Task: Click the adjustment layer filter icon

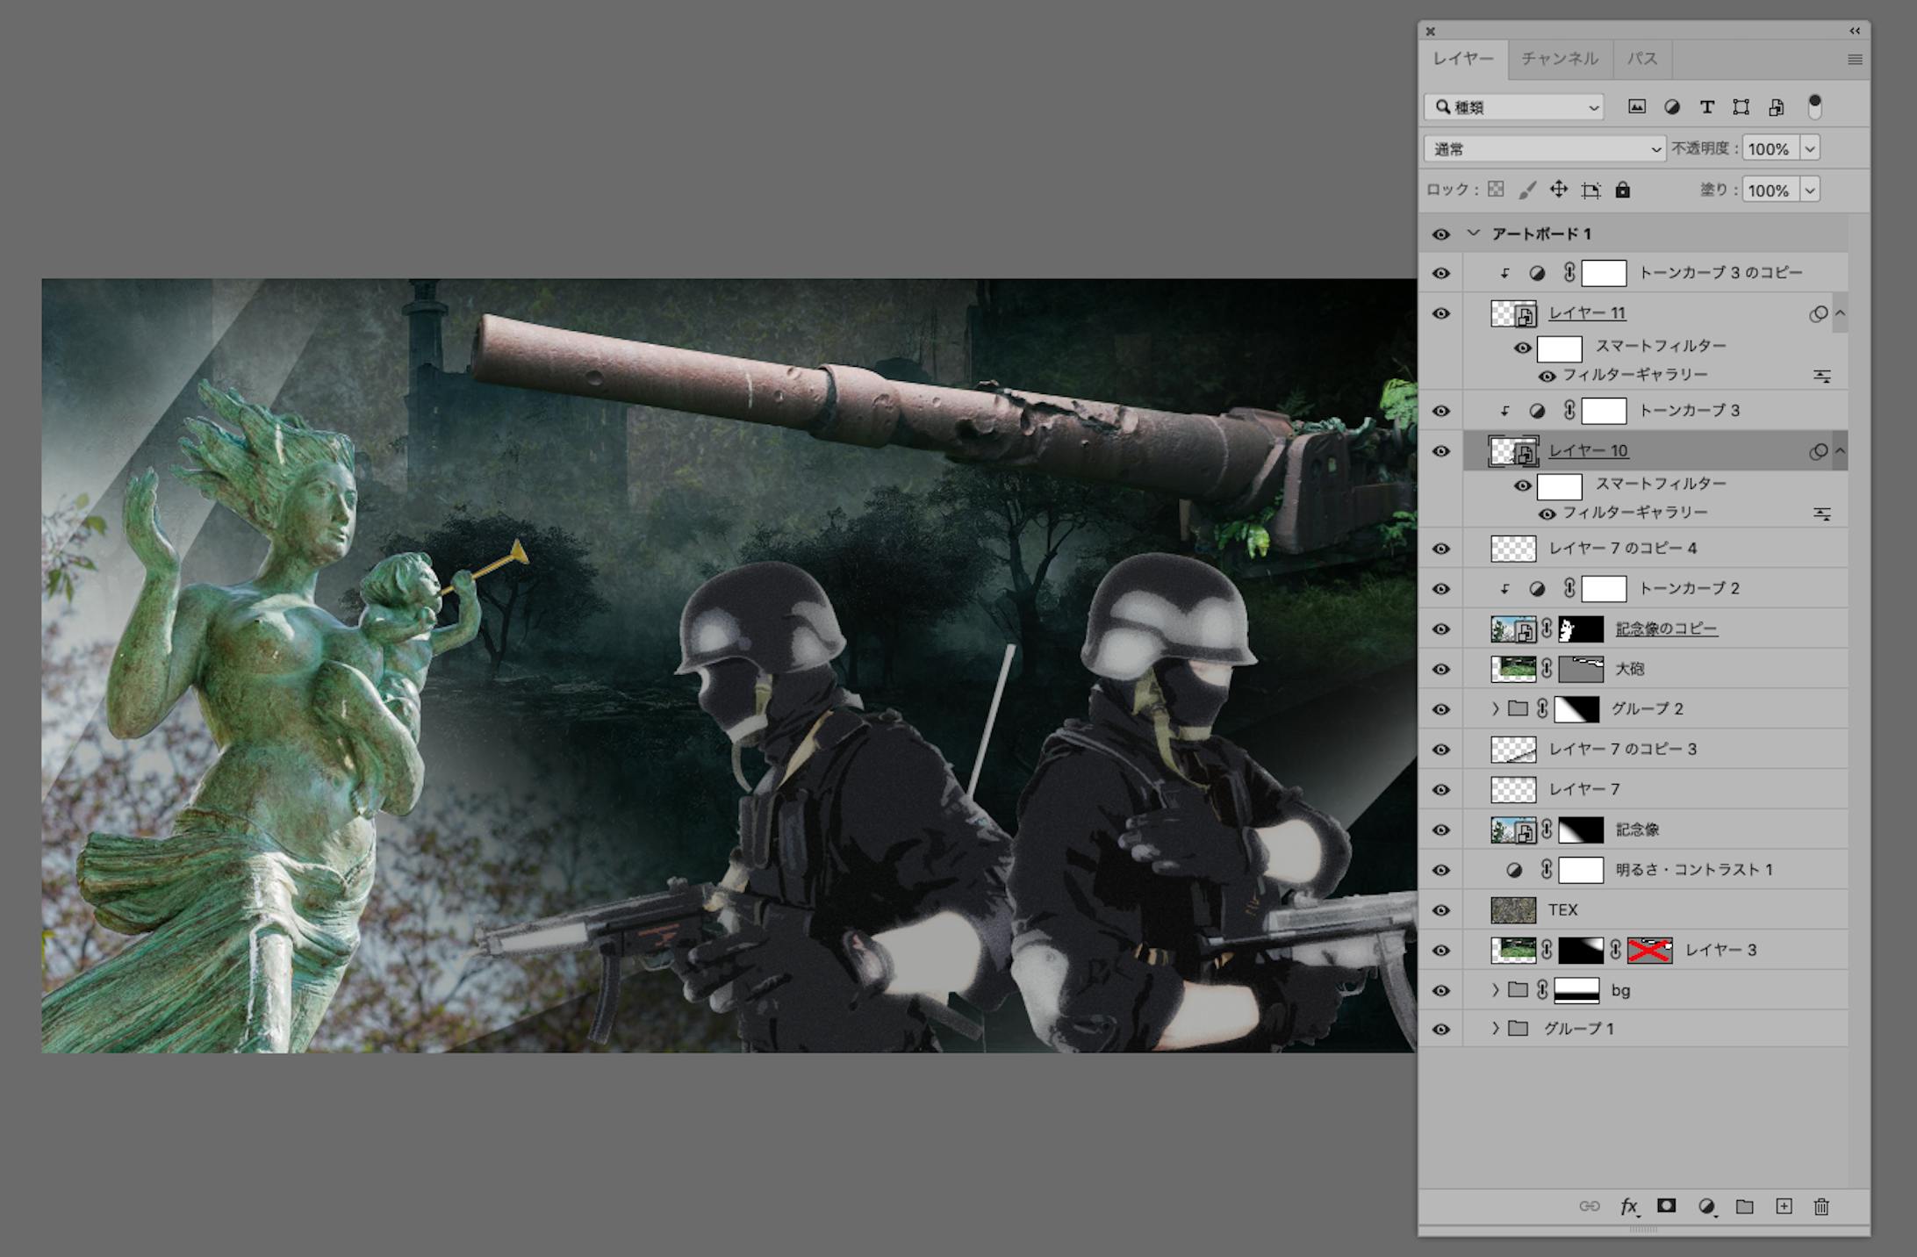Action: pyautogui.click(x=1672, y=107)
